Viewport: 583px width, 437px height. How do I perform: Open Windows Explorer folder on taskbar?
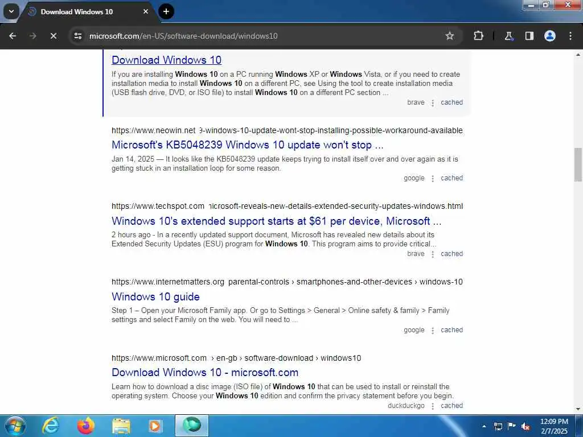pos(121,426)
